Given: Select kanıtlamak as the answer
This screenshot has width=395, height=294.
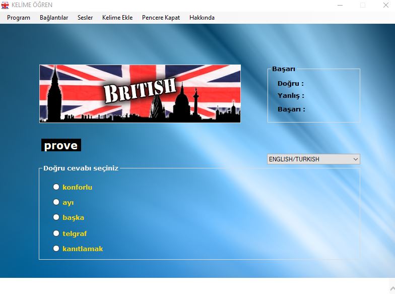Looking at the screenshot, I should [56, 248].
